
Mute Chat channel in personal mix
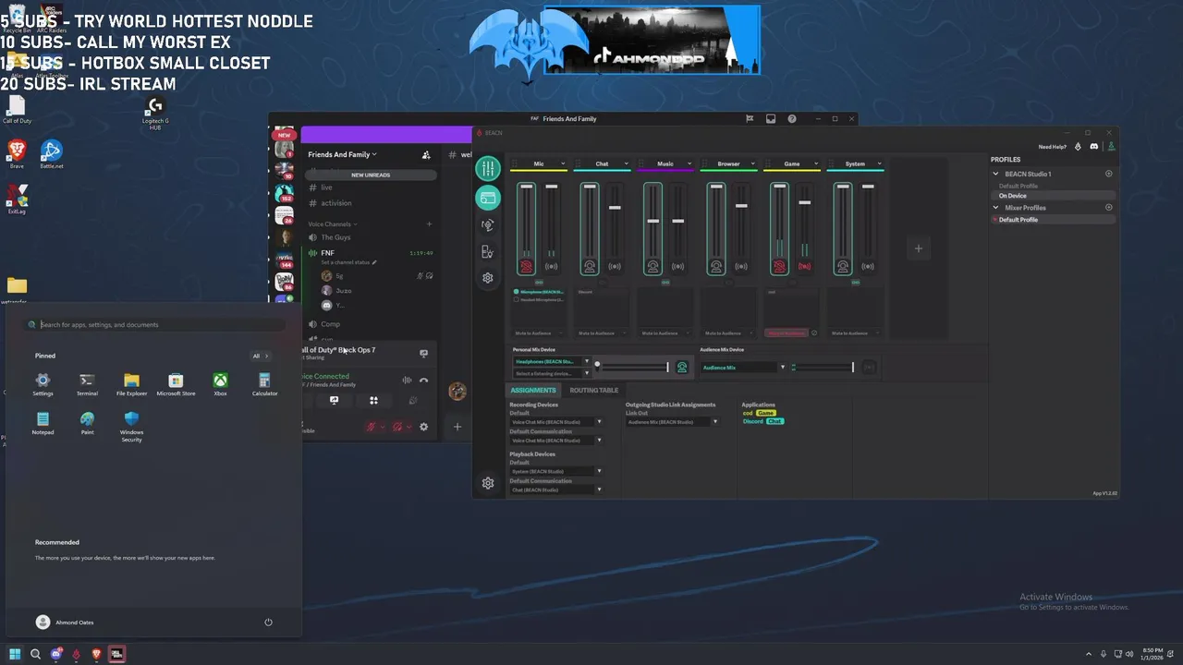(x=590, y=266)
